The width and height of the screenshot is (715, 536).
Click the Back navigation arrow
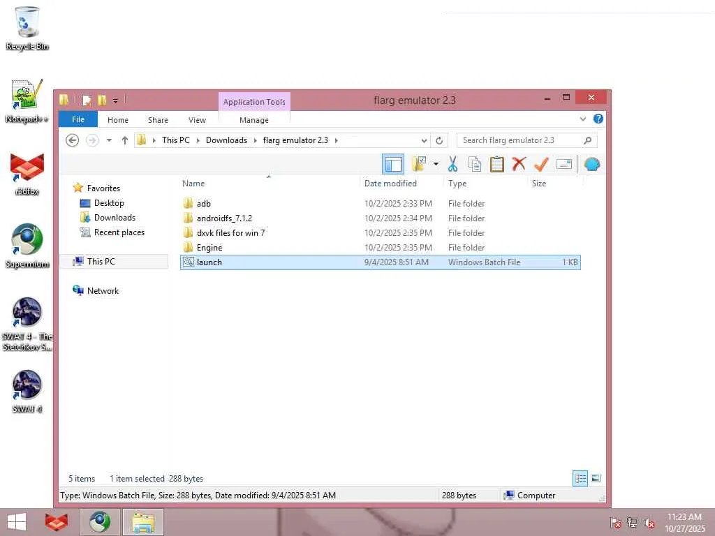[72, 140]
